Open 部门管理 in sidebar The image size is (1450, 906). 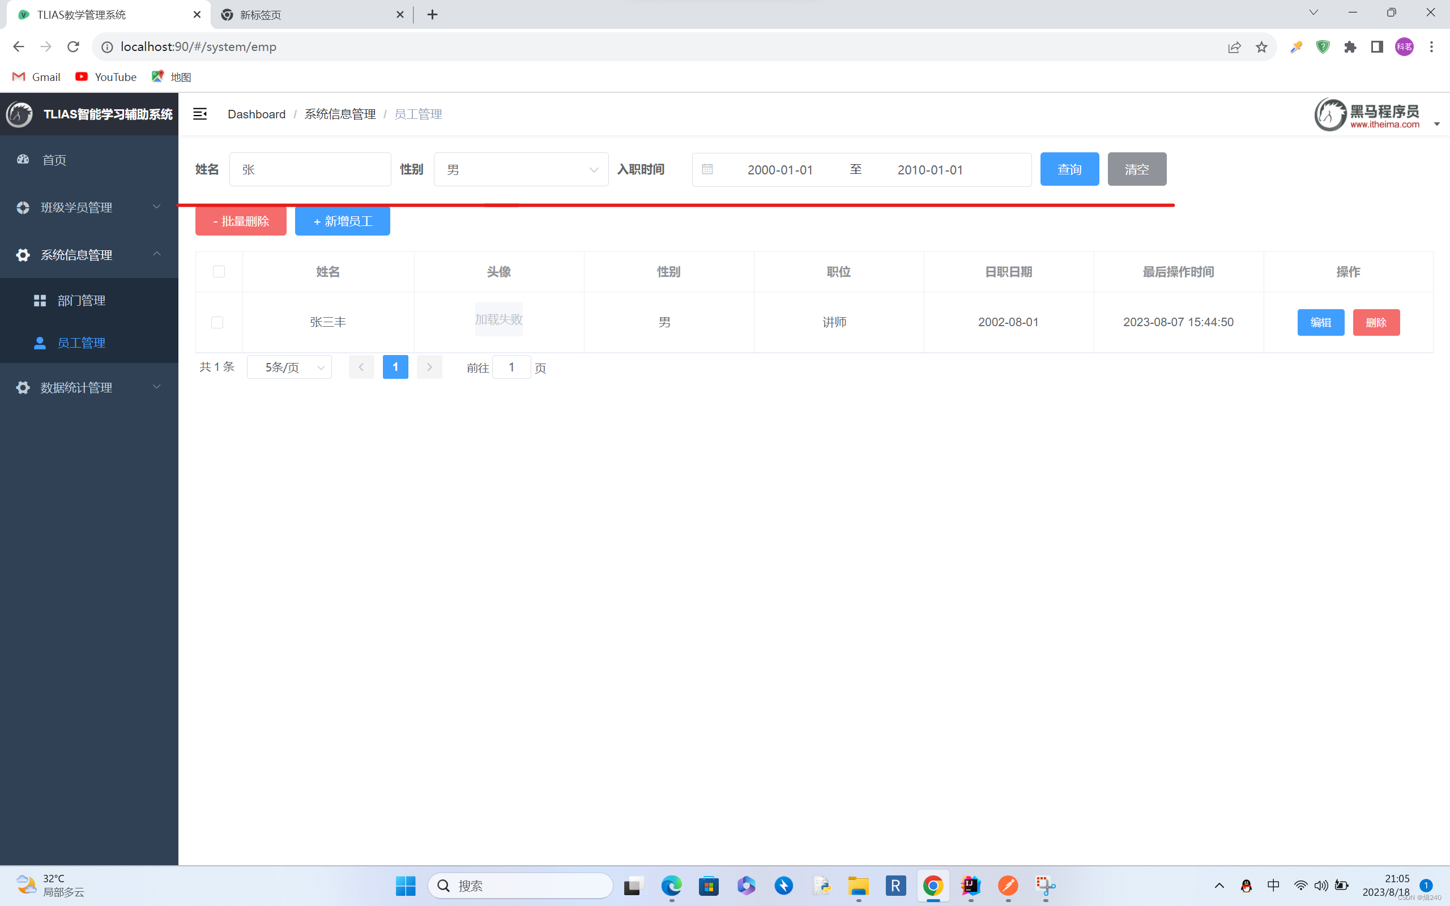(x=82, y=300)
